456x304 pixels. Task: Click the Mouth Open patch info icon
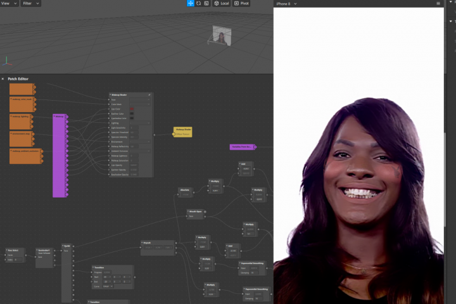205,212
